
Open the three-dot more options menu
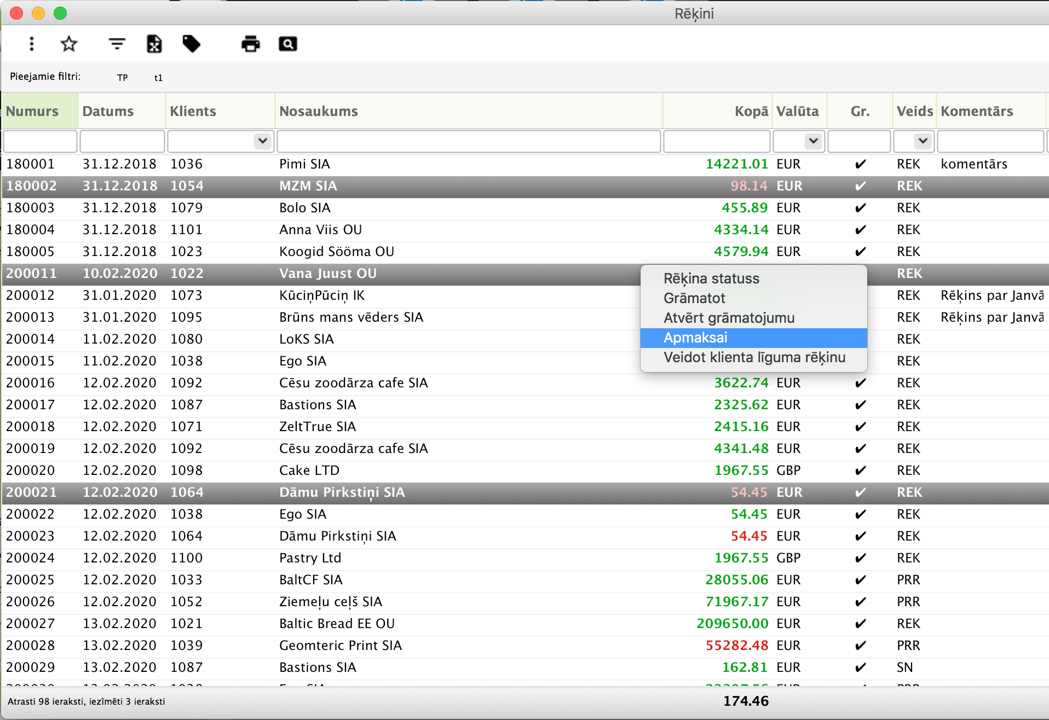(x=32, y=44)
